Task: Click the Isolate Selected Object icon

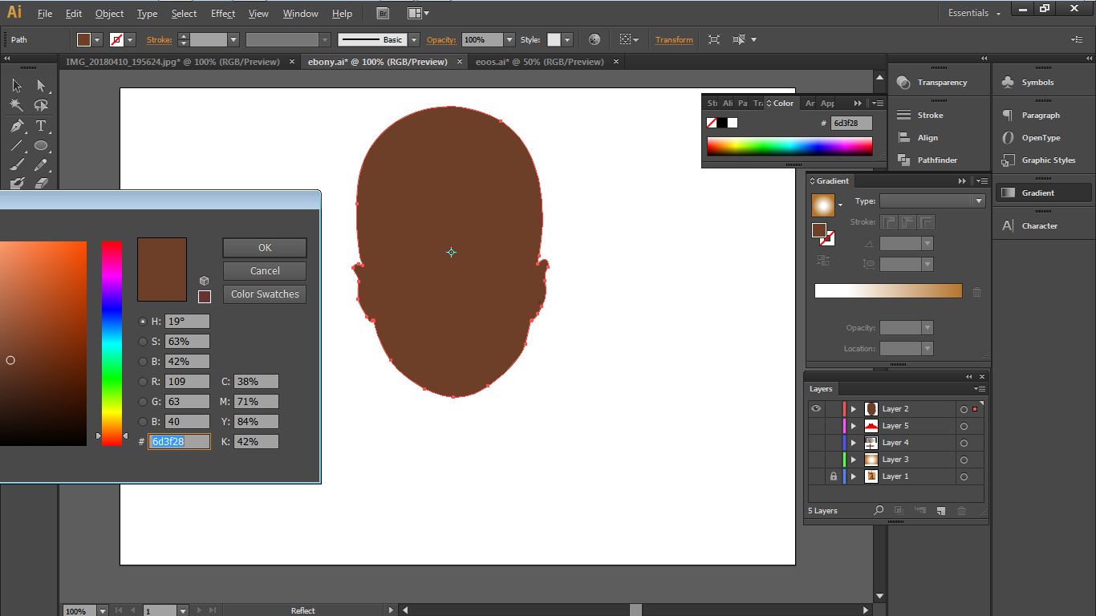Action: point(713,39)
